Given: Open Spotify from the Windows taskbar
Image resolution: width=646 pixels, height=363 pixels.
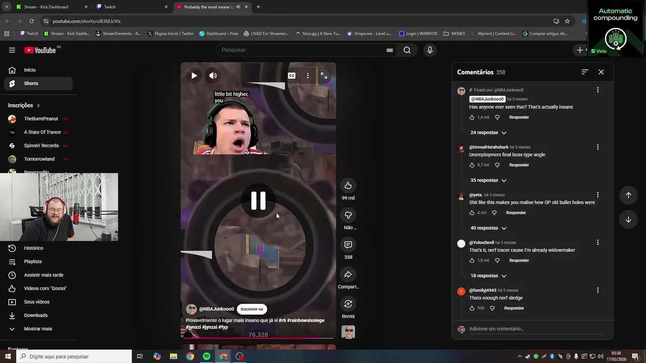Looking at the screenshot, I should point(206,356).
